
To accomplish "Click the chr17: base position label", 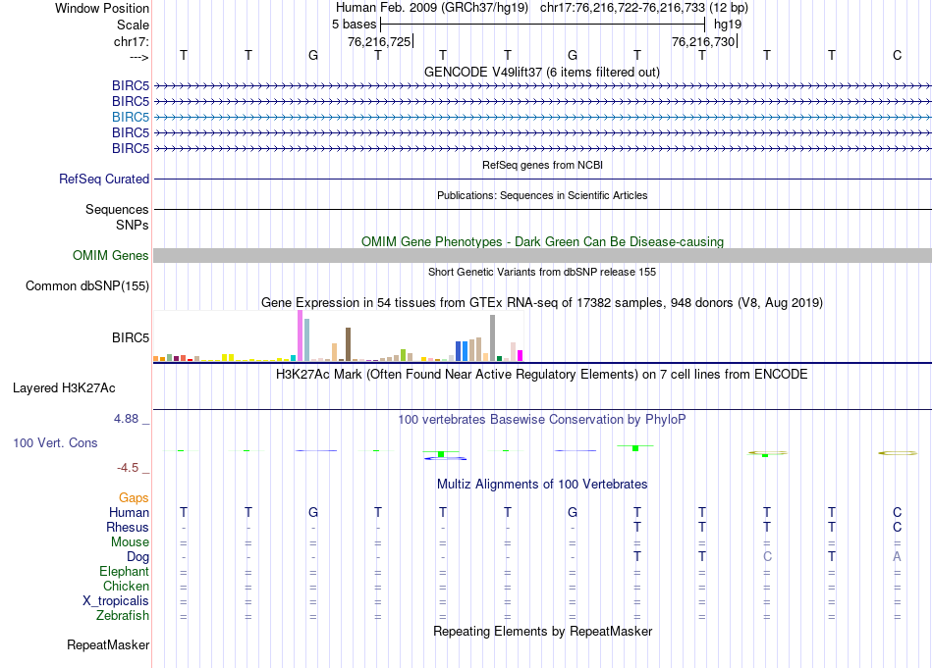I will [131, 41].
